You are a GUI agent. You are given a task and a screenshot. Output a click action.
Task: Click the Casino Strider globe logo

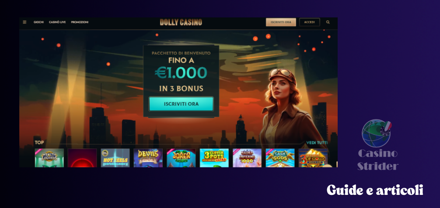click(377, 133)
